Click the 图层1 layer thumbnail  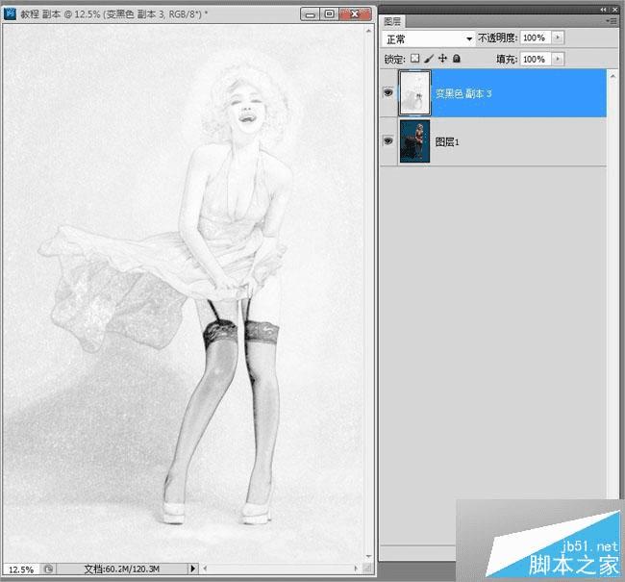point(414,140)
